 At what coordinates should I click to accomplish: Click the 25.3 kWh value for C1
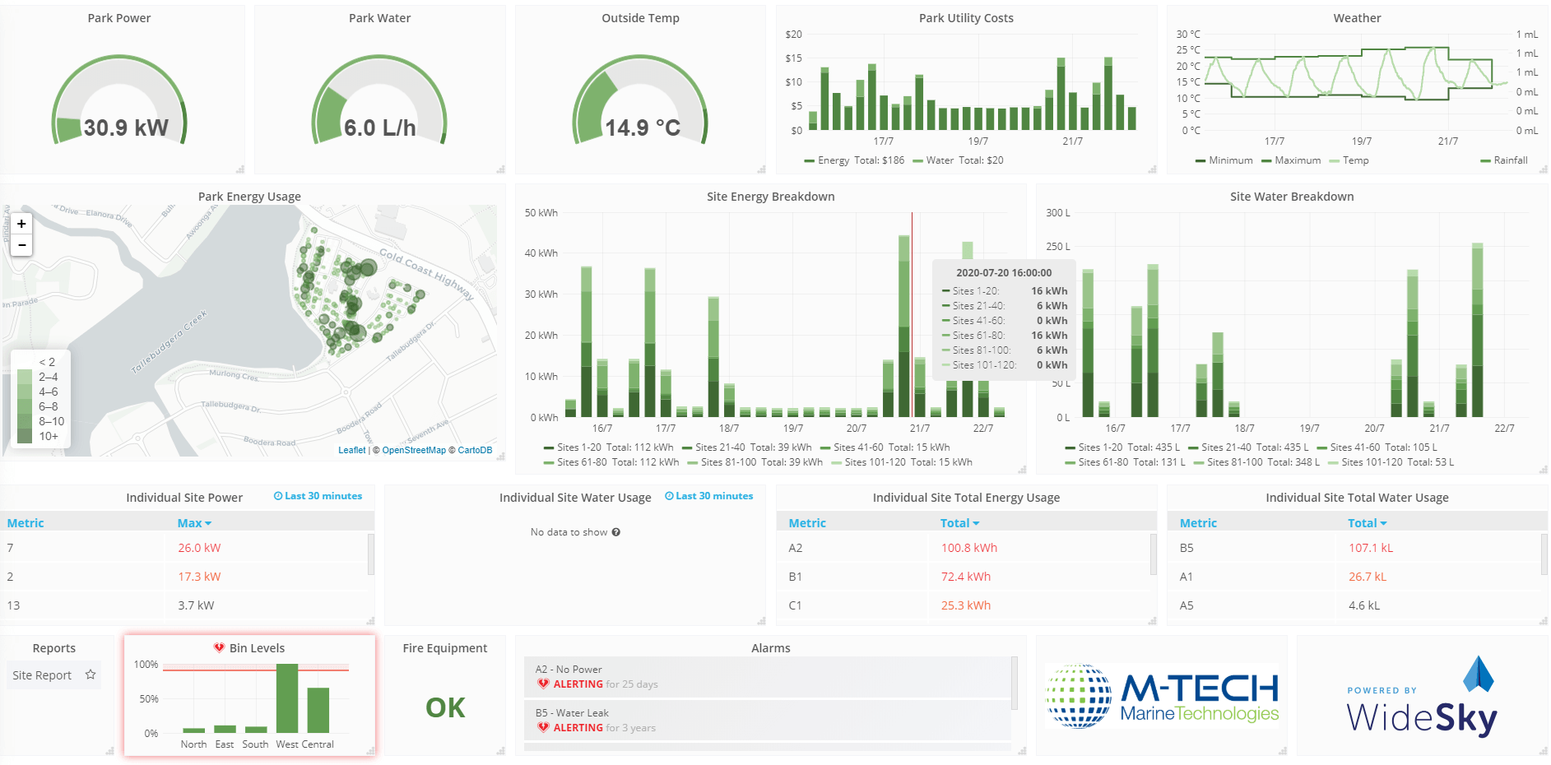click(x=966, y=605)
